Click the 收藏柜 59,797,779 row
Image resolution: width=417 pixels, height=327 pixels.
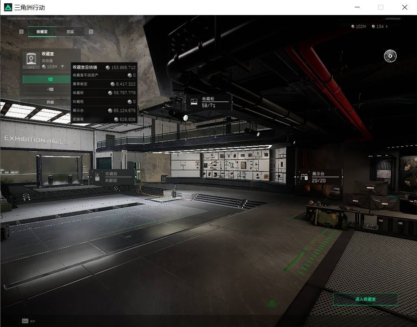click(104, 93)
